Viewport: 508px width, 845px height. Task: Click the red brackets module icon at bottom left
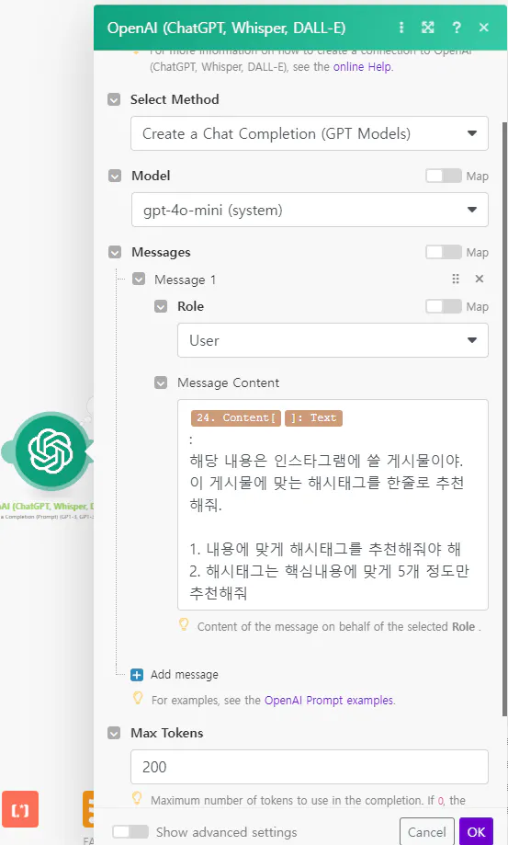point(20,808)
